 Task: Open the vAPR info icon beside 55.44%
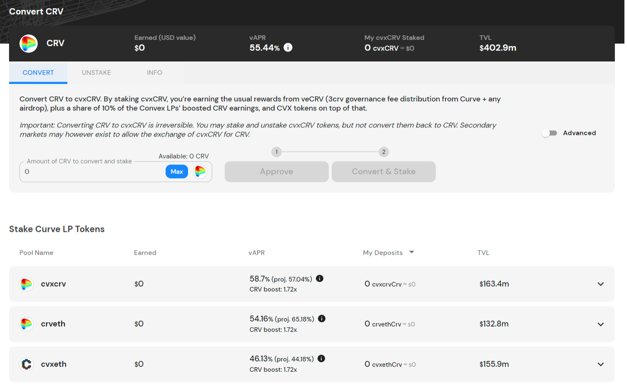point(289,47)
